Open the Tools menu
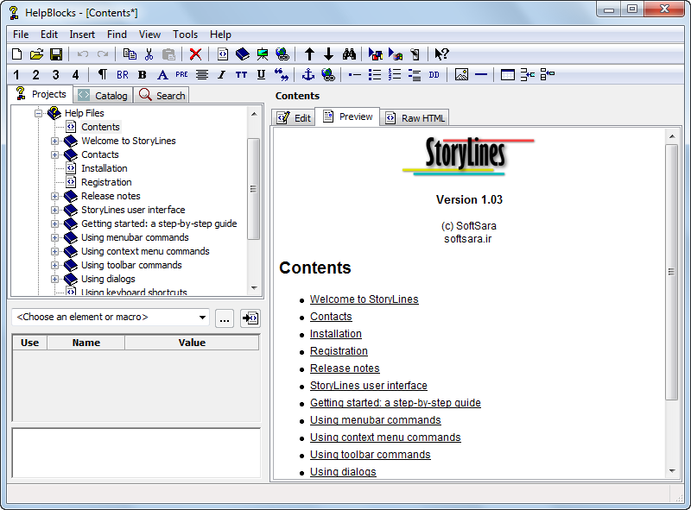 (x=185, y=34)
